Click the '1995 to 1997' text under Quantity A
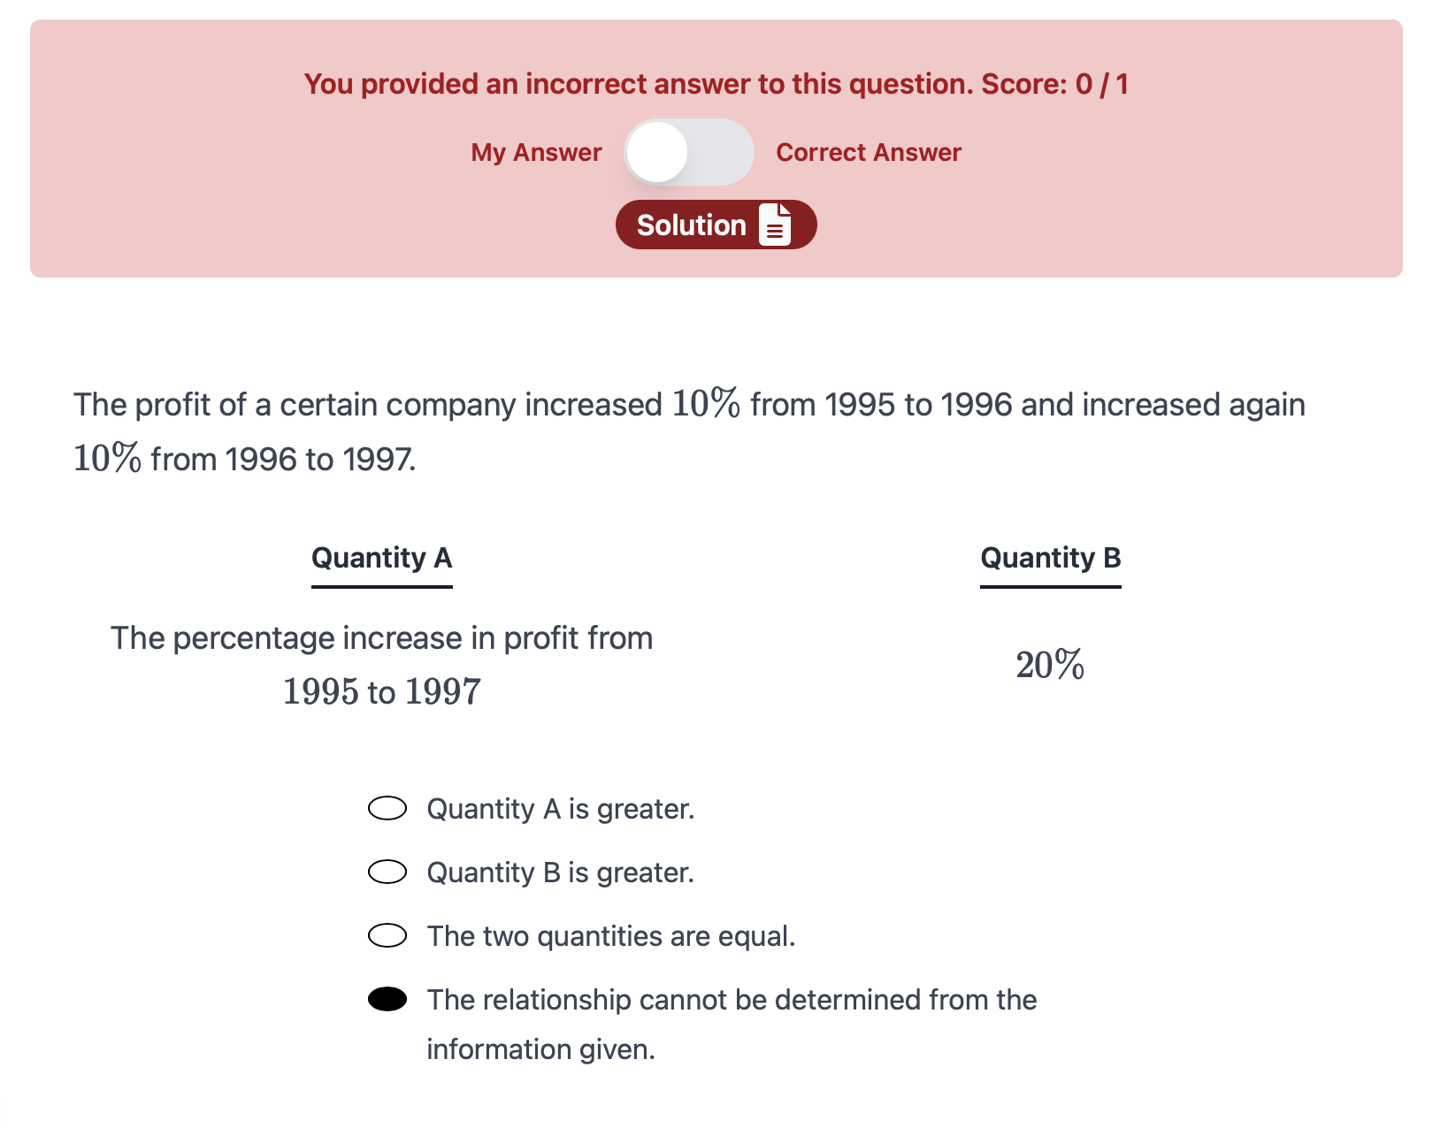Image resolution: width=1433 pixels, height=1128 pixels. 381,692
